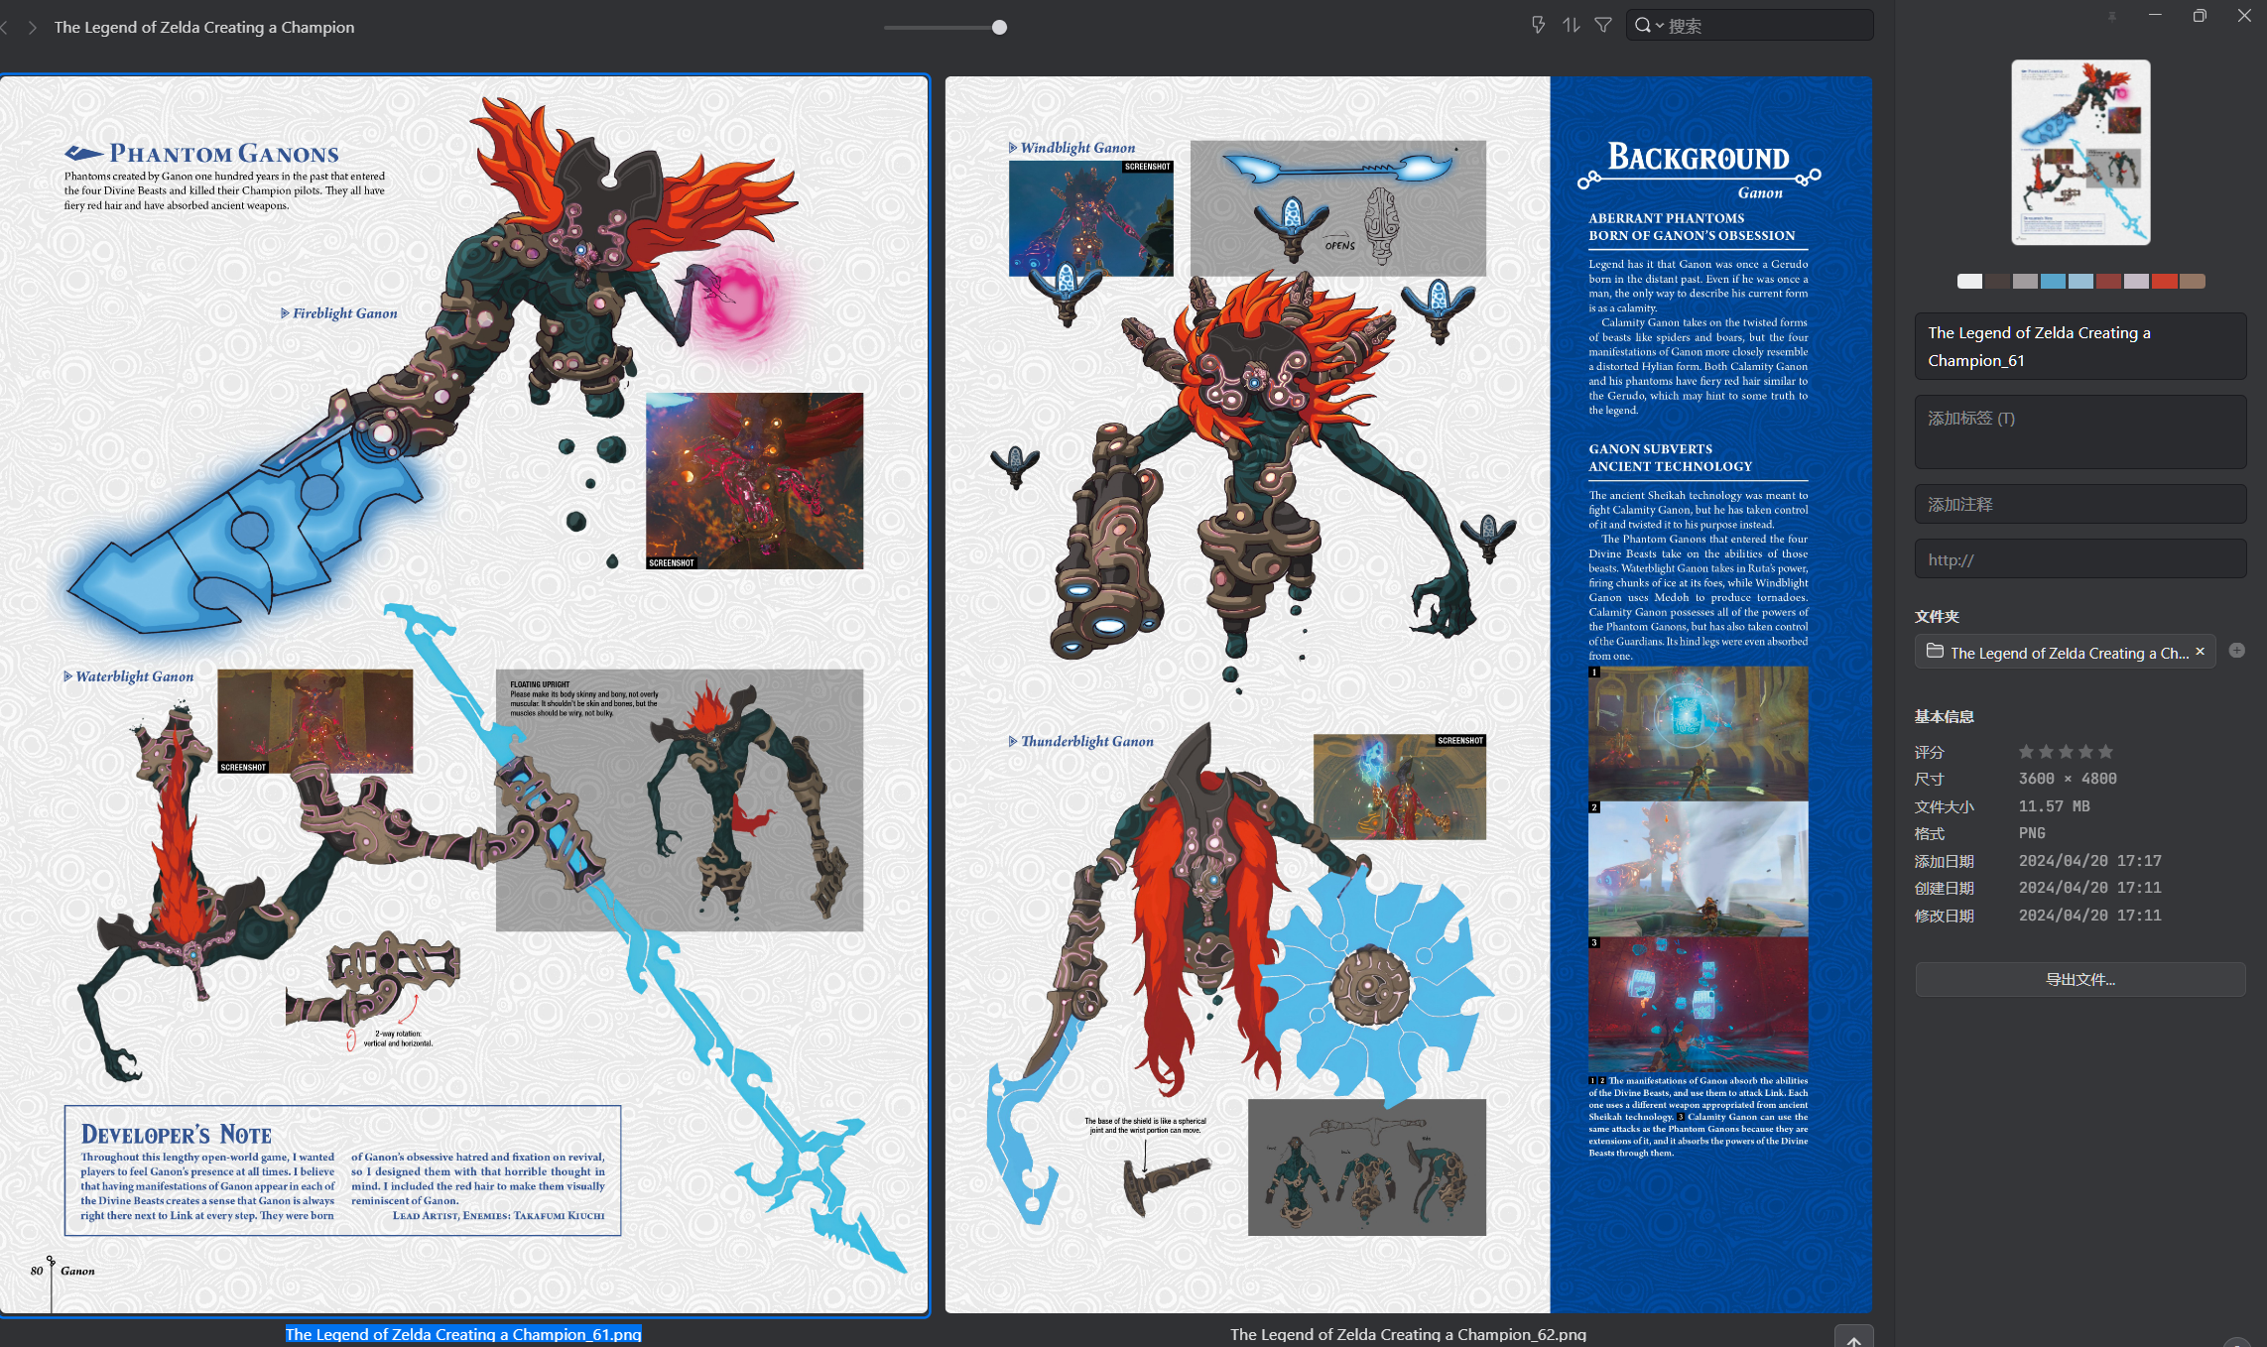
Task: Click the http:// URL field
Action: click(2079, 559)
